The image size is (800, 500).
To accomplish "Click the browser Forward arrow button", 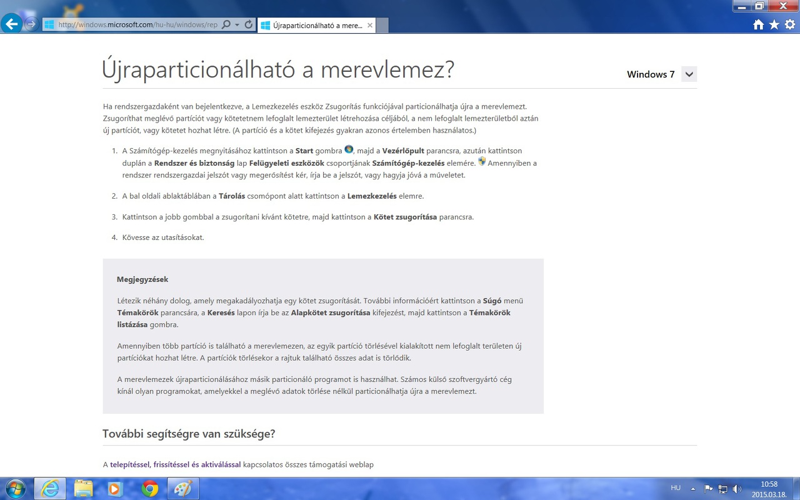I will (31, 24).
